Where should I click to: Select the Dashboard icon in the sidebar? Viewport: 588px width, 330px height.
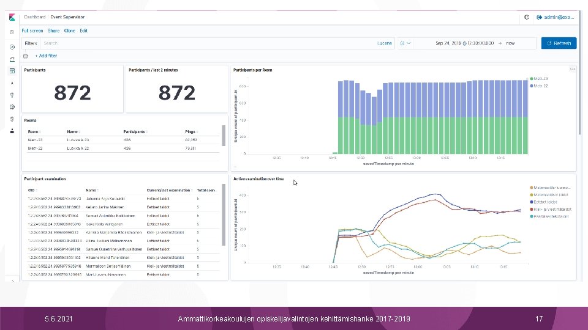12,71
